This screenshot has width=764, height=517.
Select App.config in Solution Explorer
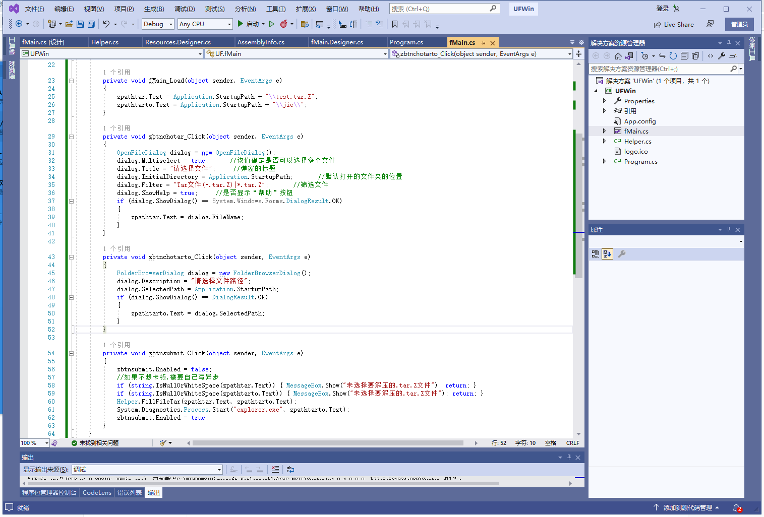click(640, 121)
